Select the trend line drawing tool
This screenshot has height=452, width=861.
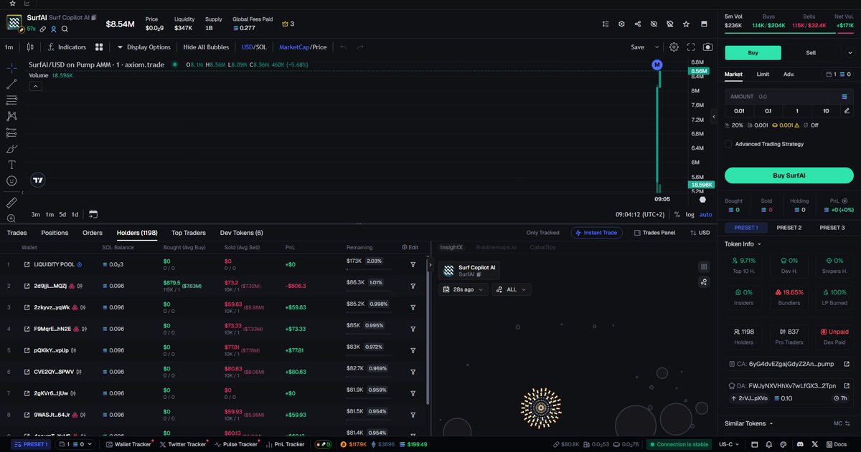coord(11,84)
